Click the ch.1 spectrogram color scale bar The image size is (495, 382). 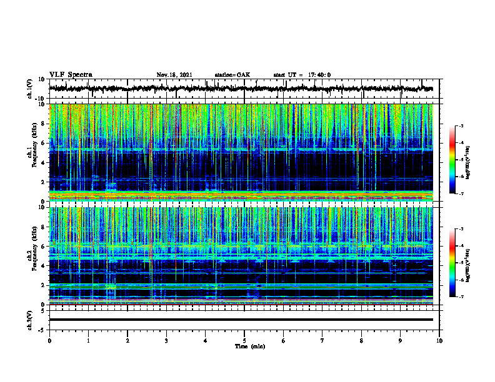click(x=452, y=160)
